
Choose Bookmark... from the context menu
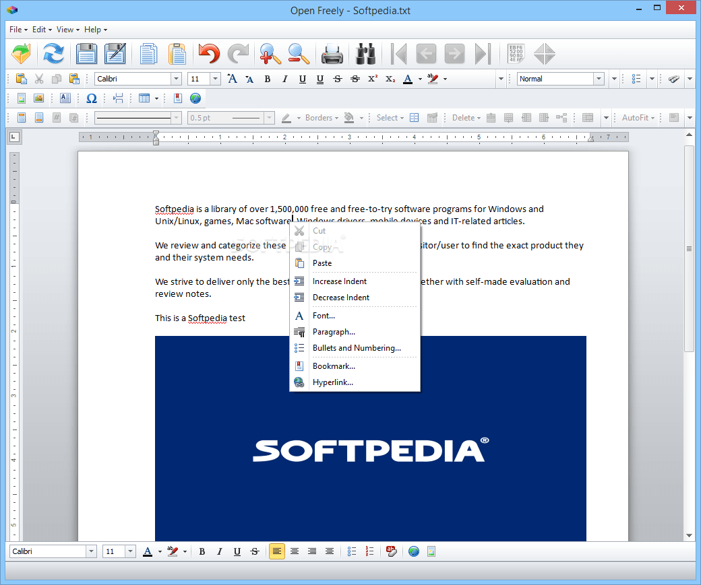point(355,366)
